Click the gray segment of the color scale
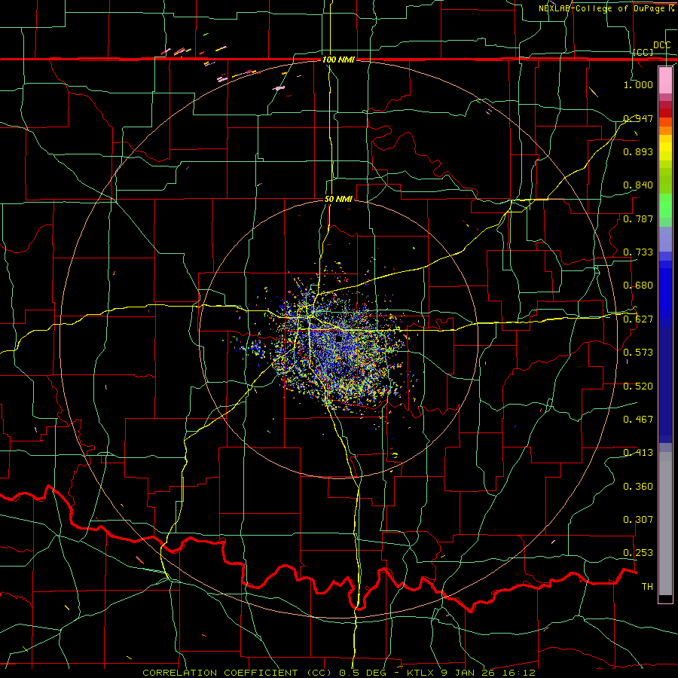 [x=665, y=524]
